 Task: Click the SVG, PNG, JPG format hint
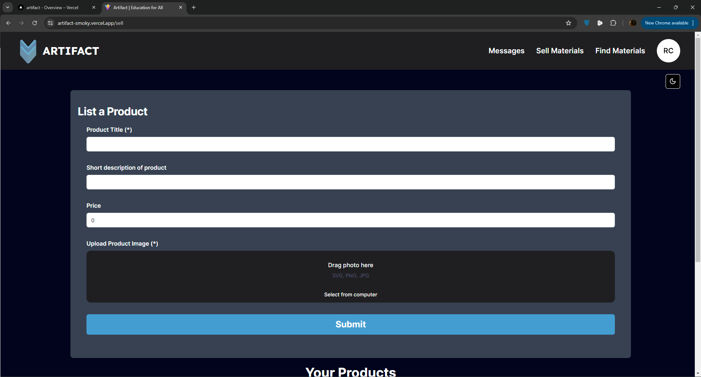[350, 276]
